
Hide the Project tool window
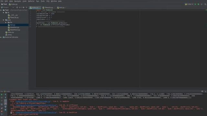[x=27, y=7]
